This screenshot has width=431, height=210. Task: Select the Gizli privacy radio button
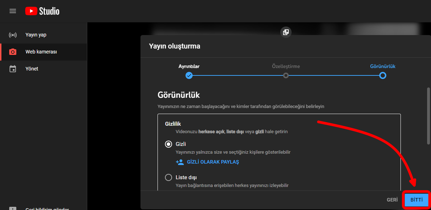click(168, 144)
